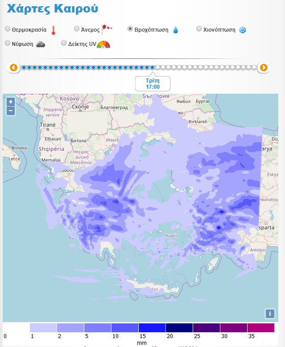The image size is (285, 347).
Task: Click the Ямбол label on the map
Action: click(x=183, y=101)
